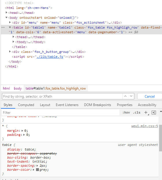Open the ./lib/table.js script link

[x=50, y=57]
